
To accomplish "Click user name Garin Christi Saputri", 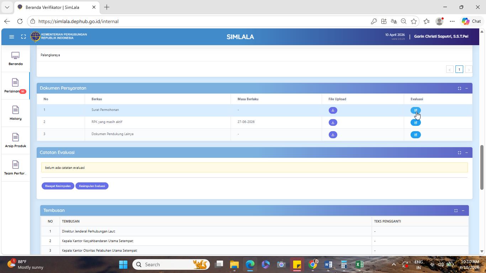I will click(x=441, y=36).
